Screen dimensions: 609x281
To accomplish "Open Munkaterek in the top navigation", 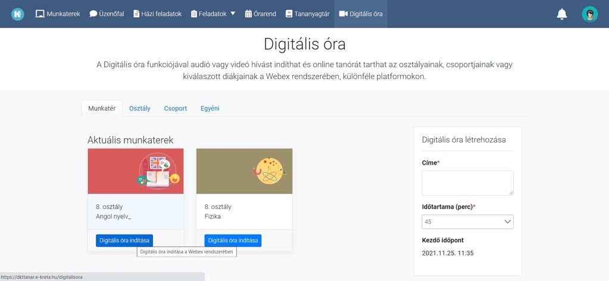I will pyautogui.click(x=58, y=14).
